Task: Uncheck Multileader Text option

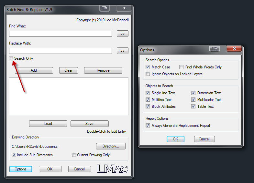Action: pos(193,99)
